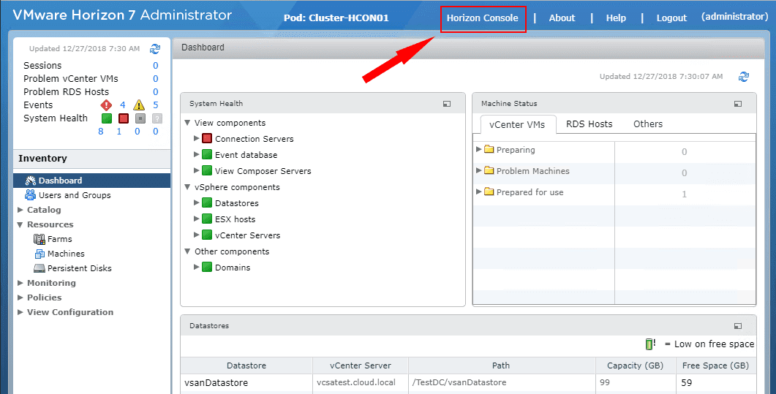Expand the Catalog inventory section
776x394 pixels.
point(20,210)
